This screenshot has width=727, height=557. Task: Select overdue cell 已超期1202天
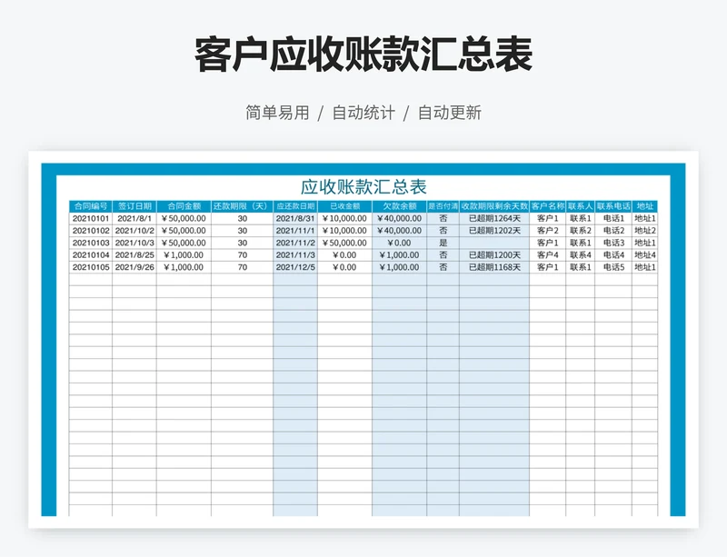click(494, 231)
